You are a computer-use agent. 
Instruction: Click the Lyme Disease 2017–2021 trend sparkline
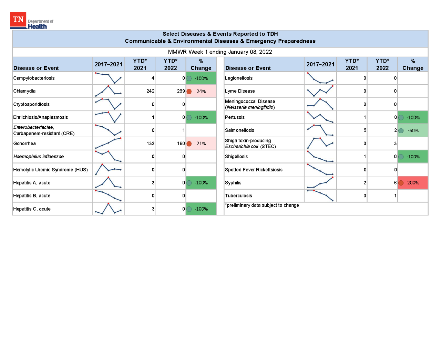(x=320, y=91)
